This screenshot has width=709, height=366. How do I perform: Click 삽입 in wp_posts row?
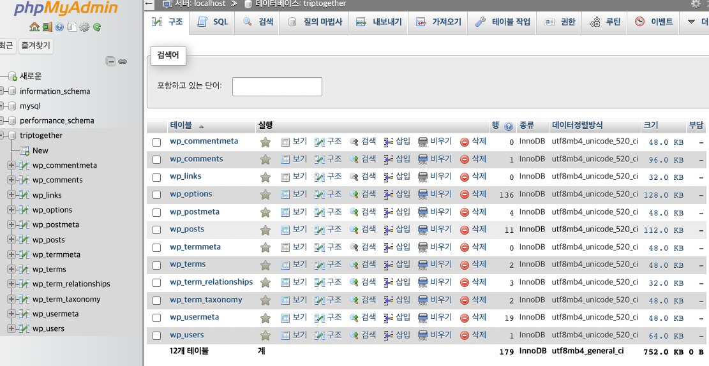(397, 230)
